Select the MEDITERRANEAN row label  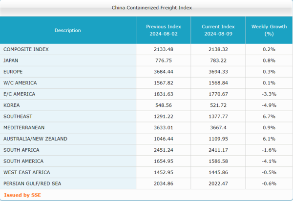tap(24, 127)
